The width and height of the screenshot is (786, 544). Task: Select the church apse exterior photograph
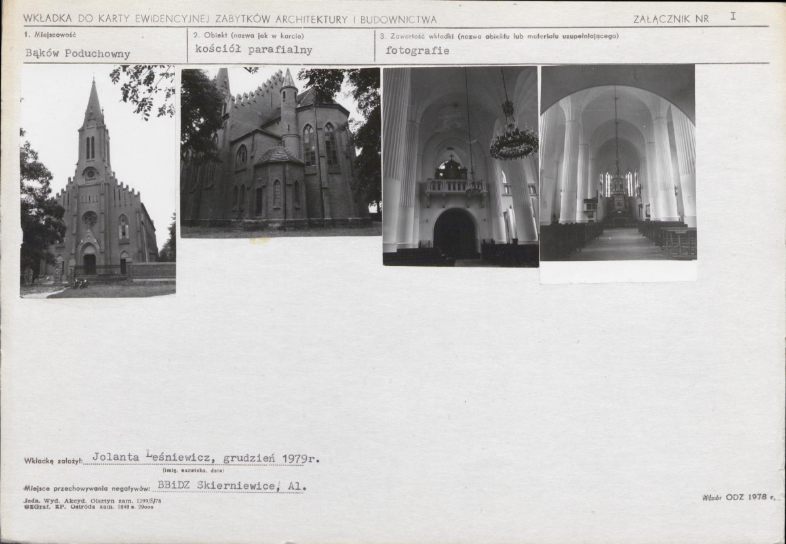(x=281, y=153)
